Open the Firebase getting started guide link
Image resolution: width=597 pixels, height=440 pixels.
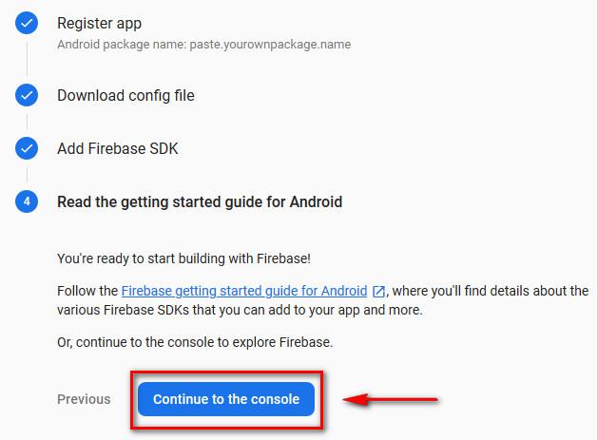click(244, 291)
